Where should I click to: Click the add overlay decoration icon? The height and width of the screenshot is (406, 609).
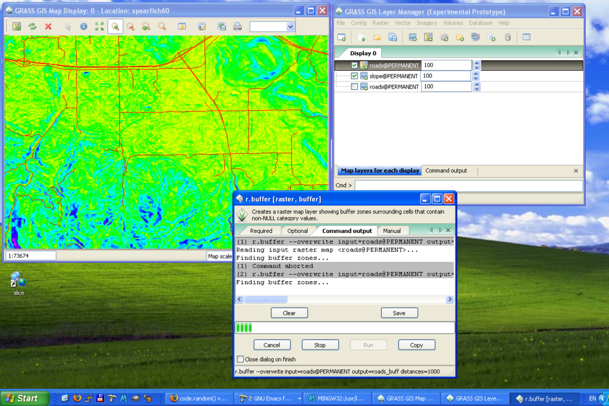pyautogui.click(x=202, y=26)
